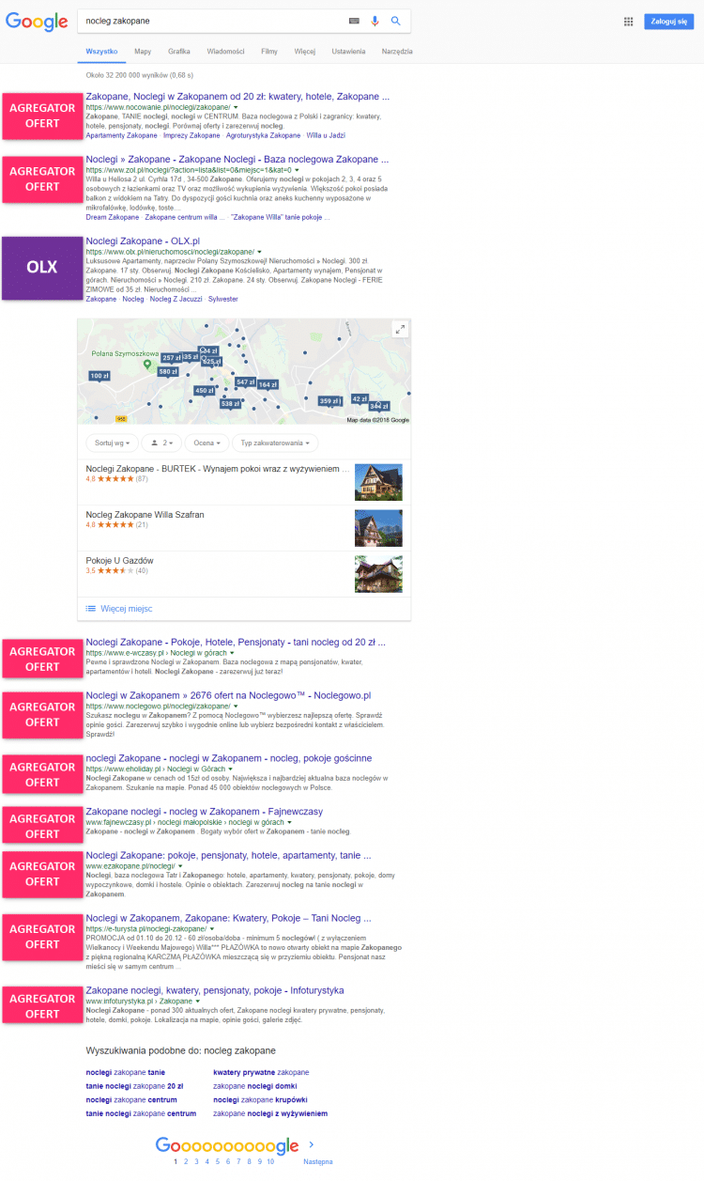Click the Pokoje U Gazdów thumbnail

378,574
